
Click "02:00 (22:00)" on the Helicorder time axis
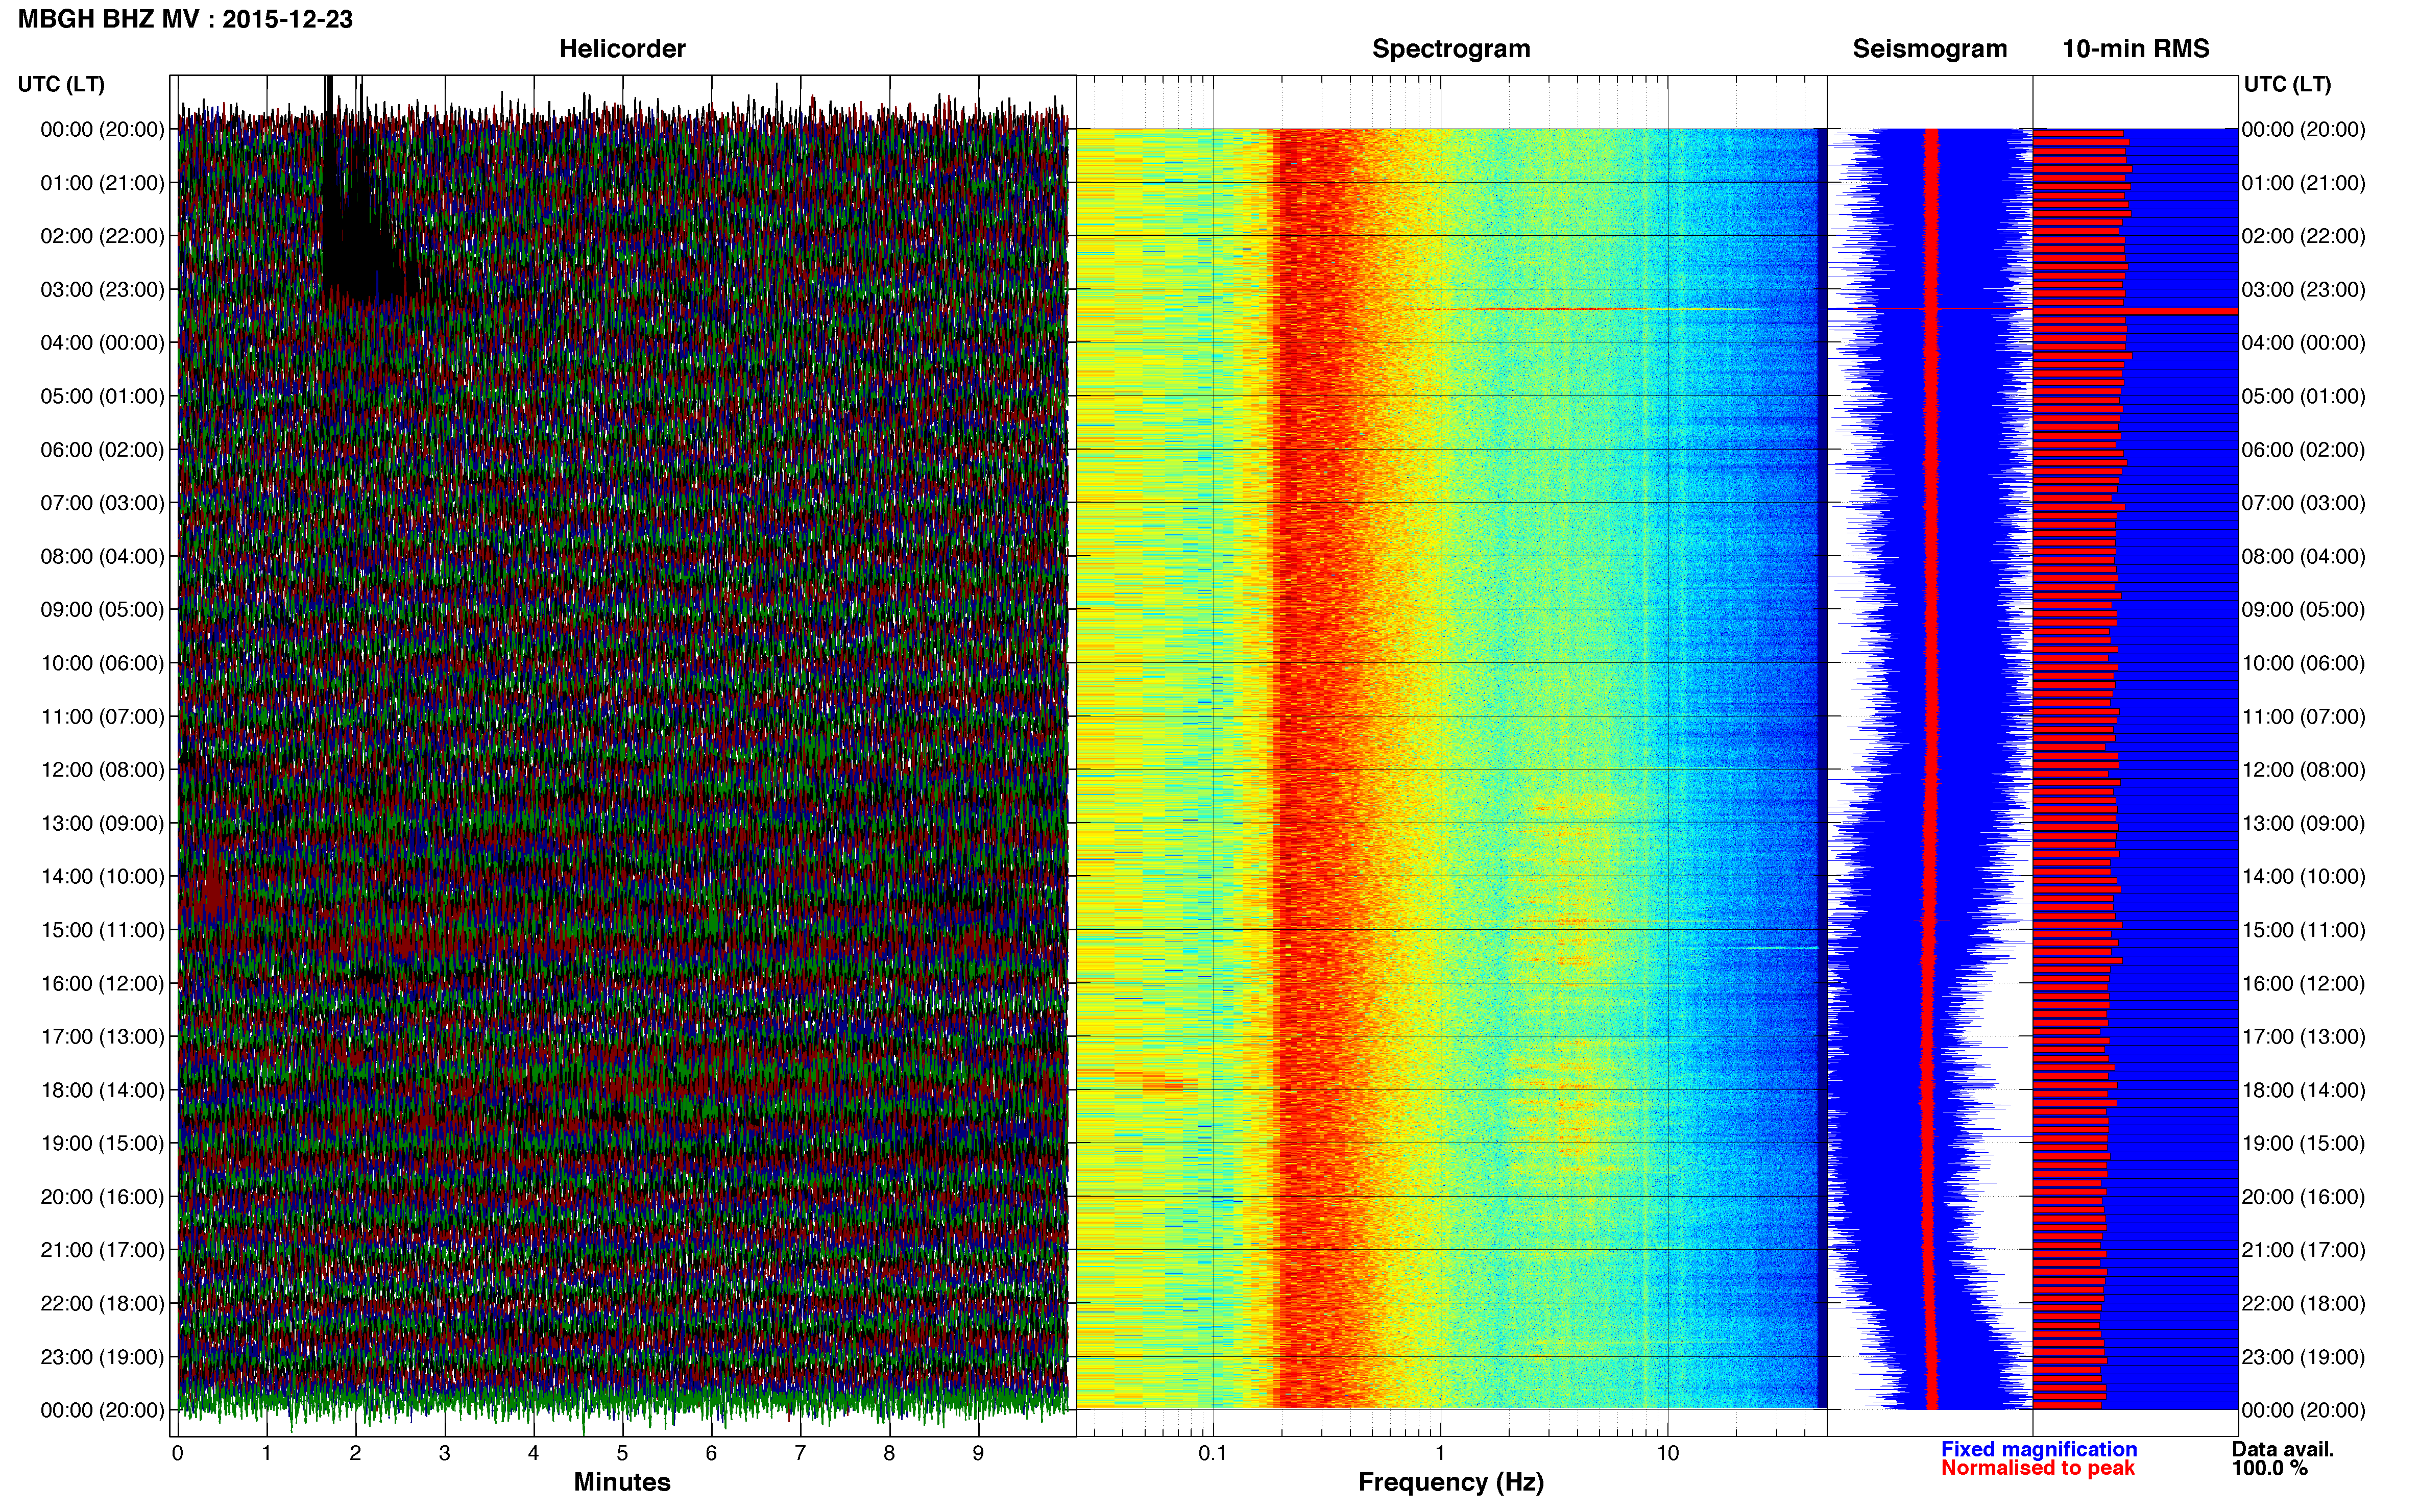[102, 236]
